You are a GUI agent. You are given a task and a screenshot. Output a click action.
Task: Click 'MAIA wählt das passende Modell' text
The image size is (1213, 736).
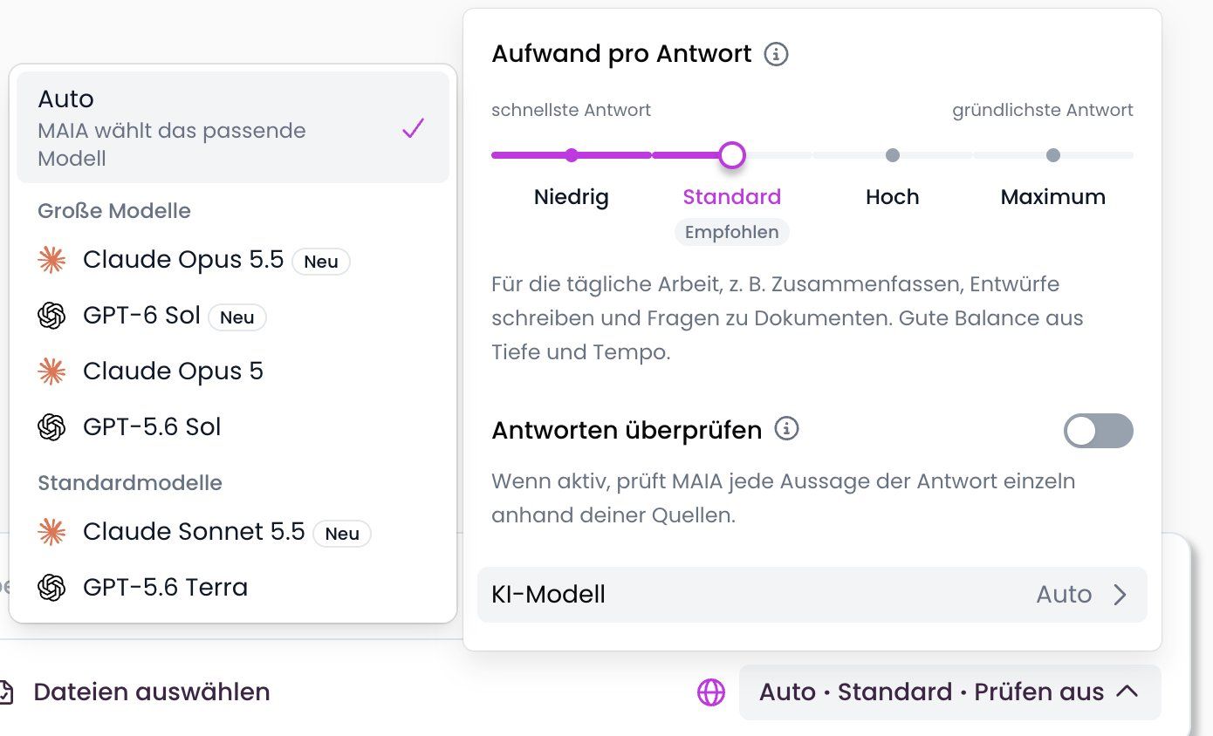click(x=172, y=145)
